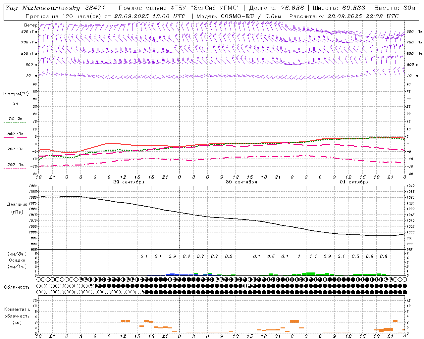Click the Конвективн. label of the convective panel
424x339 pixels.
click(x=17, y=310)
